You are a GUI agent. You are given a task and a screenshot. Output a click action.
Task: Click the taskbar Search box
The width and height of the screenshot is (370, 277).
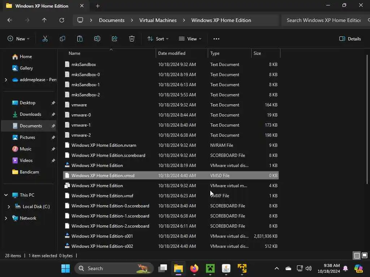click(x=114, y=268)
